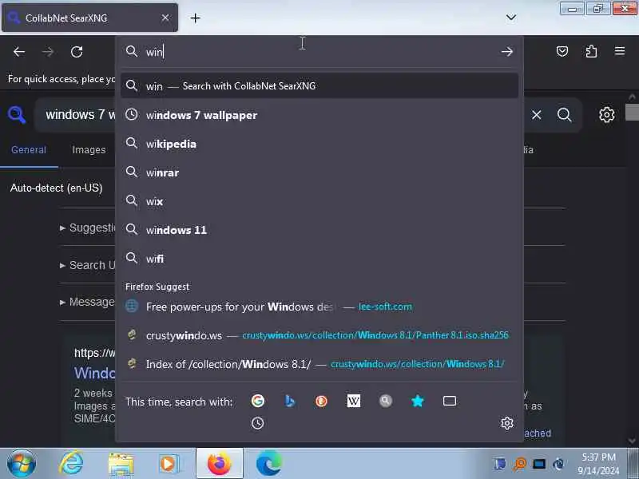
Task: Choose the 'windows 7 wallpaper' history suggestion
Action: (x=319, y=115)
